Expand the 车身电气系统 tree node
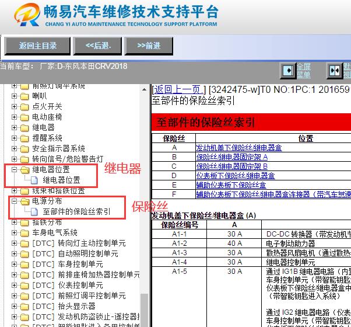The height and width of the screenshot is (327, 351). (14, 232)
